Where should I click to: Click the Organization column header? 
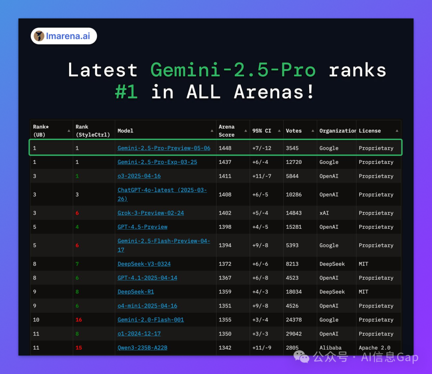338,131
